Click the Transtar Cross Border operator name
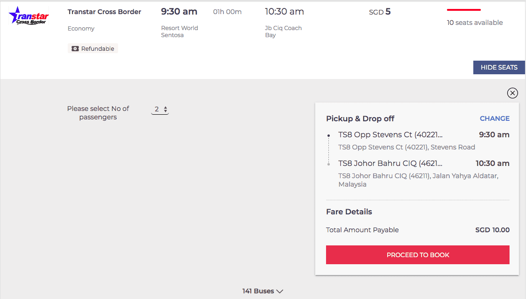Viewport: 526px width, 299px height. pyautogui.click(x=104, y=12)
